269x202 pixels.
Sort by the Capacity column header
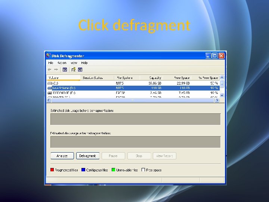[x=151, y=78]
